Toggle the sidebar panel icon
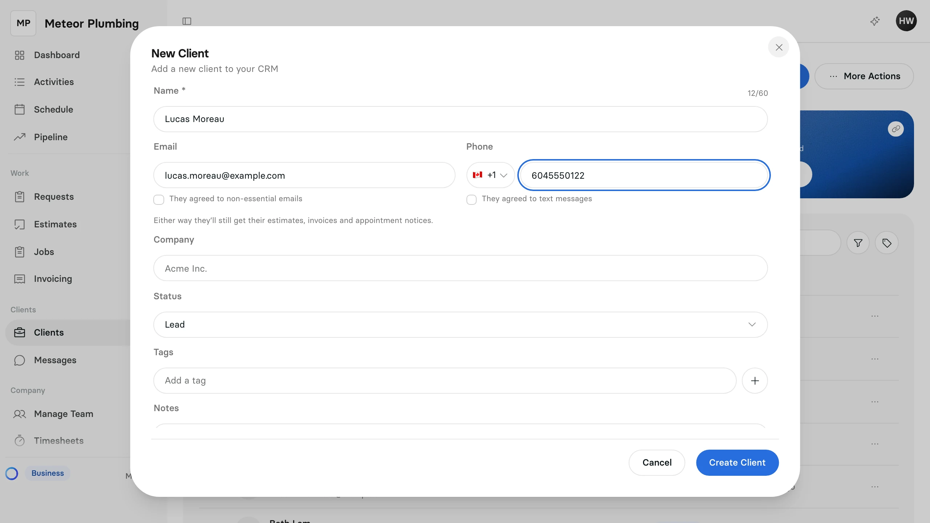 tap(187, 21)
